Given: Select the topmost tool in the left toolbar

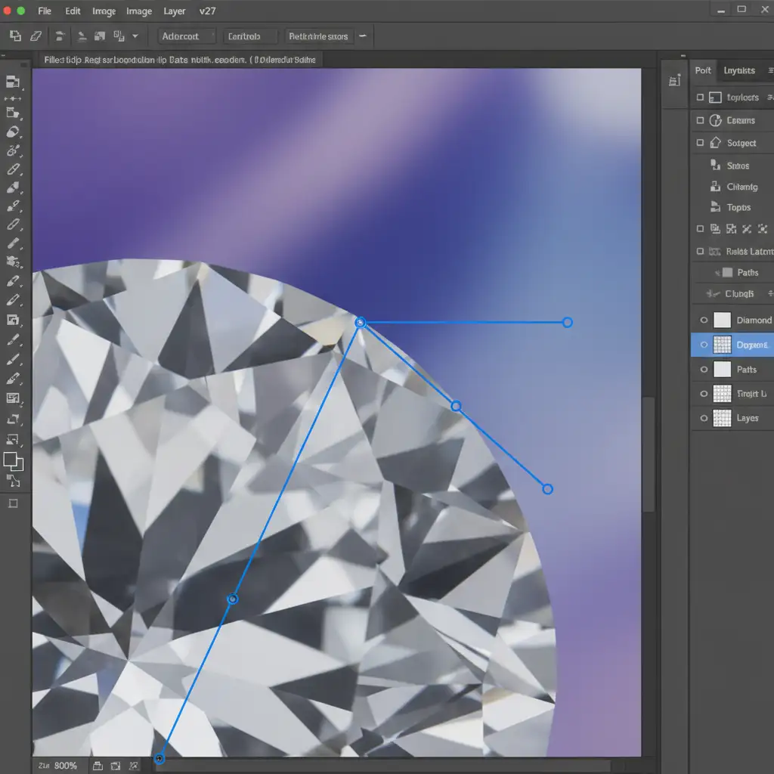Looking at the screenshot, I should click(13, 82).
